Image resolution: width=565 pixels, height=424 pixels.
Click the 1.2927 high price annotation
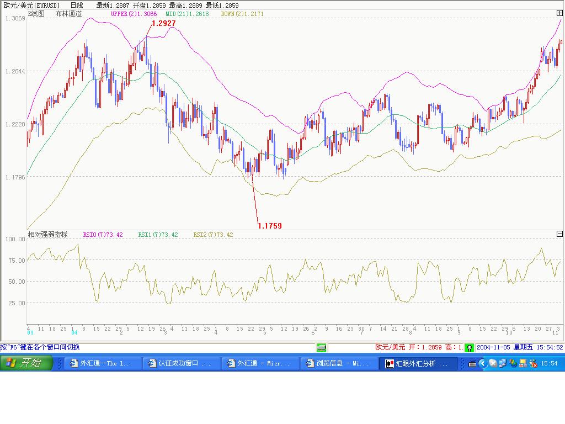tap(163, 23)
